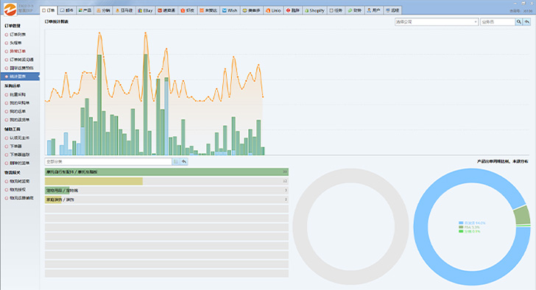Click the orange ERP logo icon
Screen dimensions: 536x290
coord(10,9)
